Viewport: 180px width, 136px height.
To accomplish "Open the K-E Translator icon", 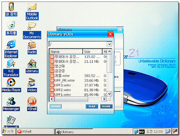I will click(11, 63).
